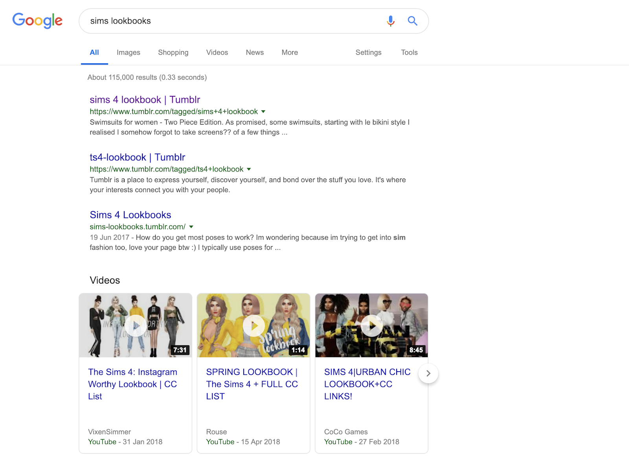Viewport: 629px width, 462px height.
Task: Click the Rouse channel name
Action: [x=217, y=432]
